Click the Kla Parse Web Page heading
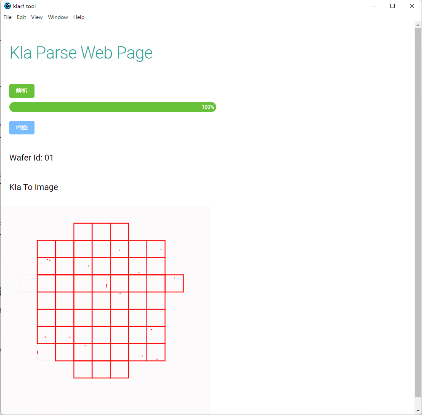Screen dimensions: 422x415 click(x=81, y=53)
